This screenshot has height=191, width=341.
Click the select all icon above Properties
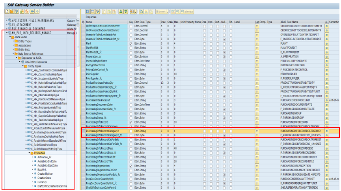(x=88, y=11)
